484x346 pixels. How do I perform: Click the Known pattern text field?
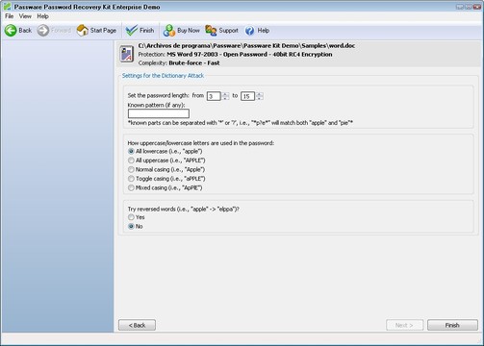159,113
